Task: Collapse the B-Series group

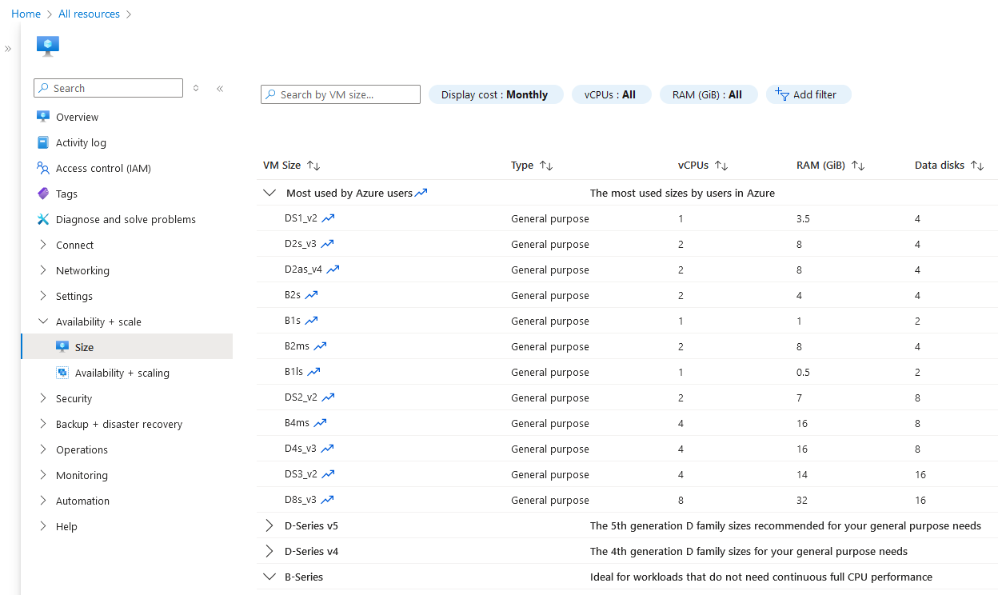Action: (269, 577)
